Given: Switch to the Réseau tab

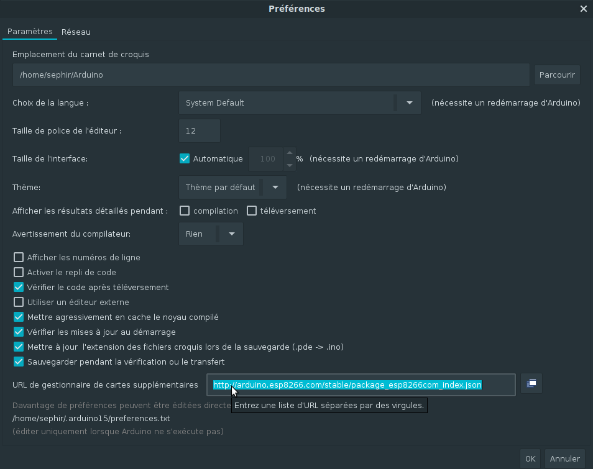Looking at the screenshot, I should [76, 32].
